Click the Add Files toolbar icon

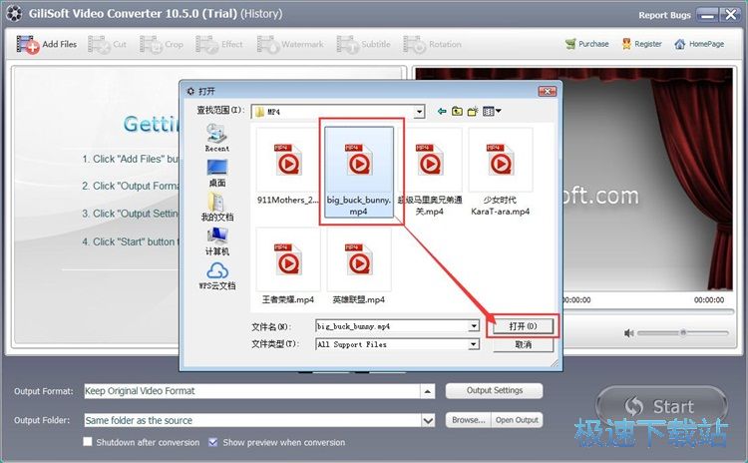28,44
